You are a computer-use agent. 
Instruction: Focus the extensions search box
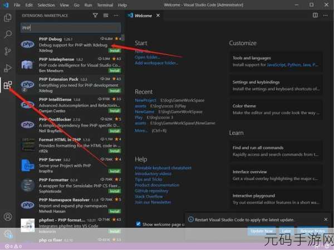coord(71,28)
